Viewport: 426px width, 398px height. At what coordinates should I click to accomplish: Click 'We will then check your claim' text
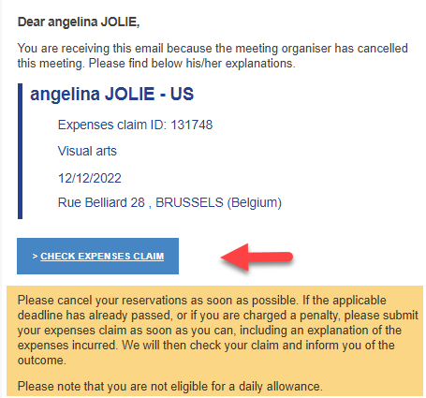(212, 346)
